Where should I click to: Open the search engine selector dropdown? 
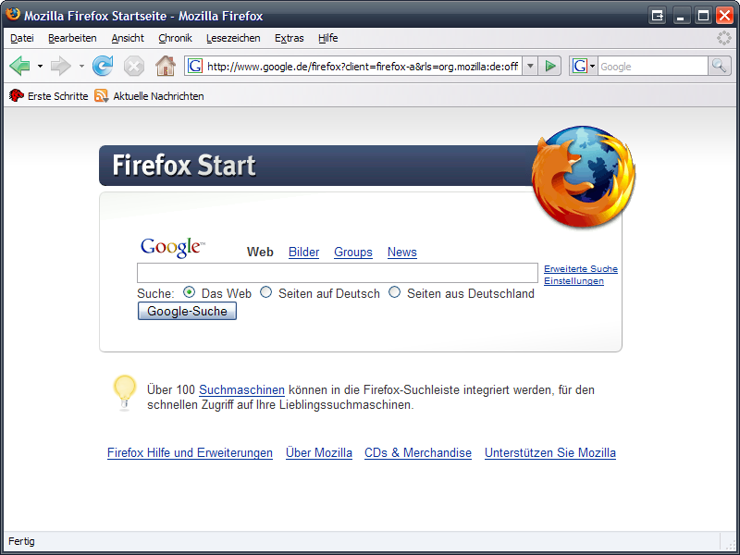coord(584,66)
